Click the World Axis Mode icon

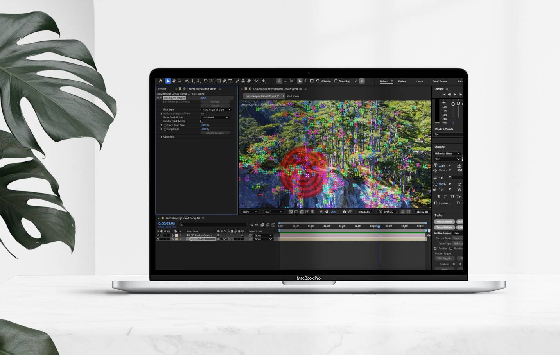[285, 81]
